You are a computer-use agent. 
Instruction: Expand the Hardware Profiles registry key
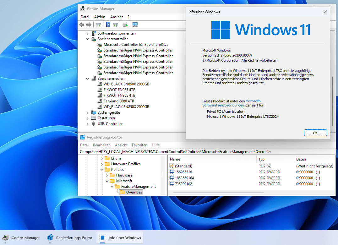click(102, 164)
